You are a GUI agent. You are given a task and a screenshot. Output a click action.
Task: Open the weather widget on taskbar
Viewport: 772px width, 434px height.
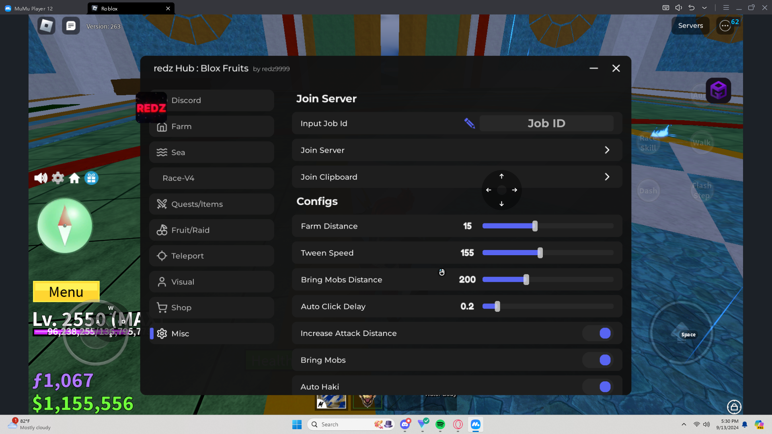pyautogui.click(x=30, y=424)
